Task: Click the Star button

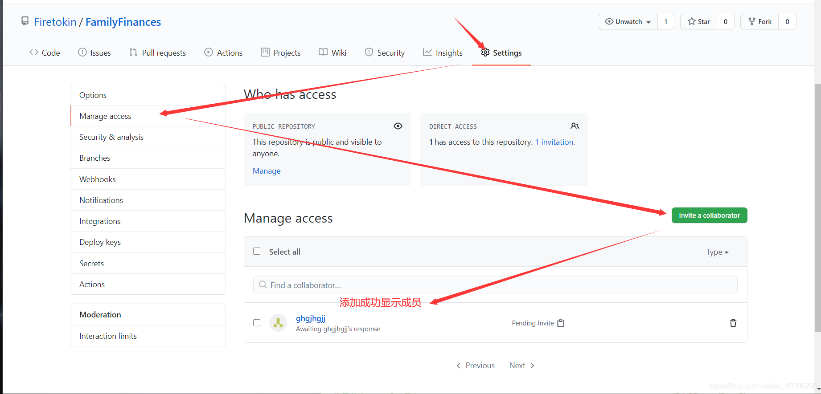Action: 698,22
